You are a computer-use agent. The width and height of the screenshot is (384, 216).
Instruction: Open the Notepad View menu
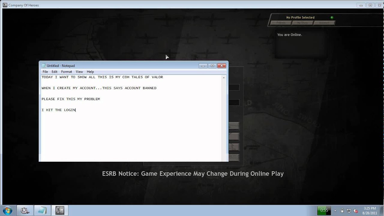coord(79,72)
